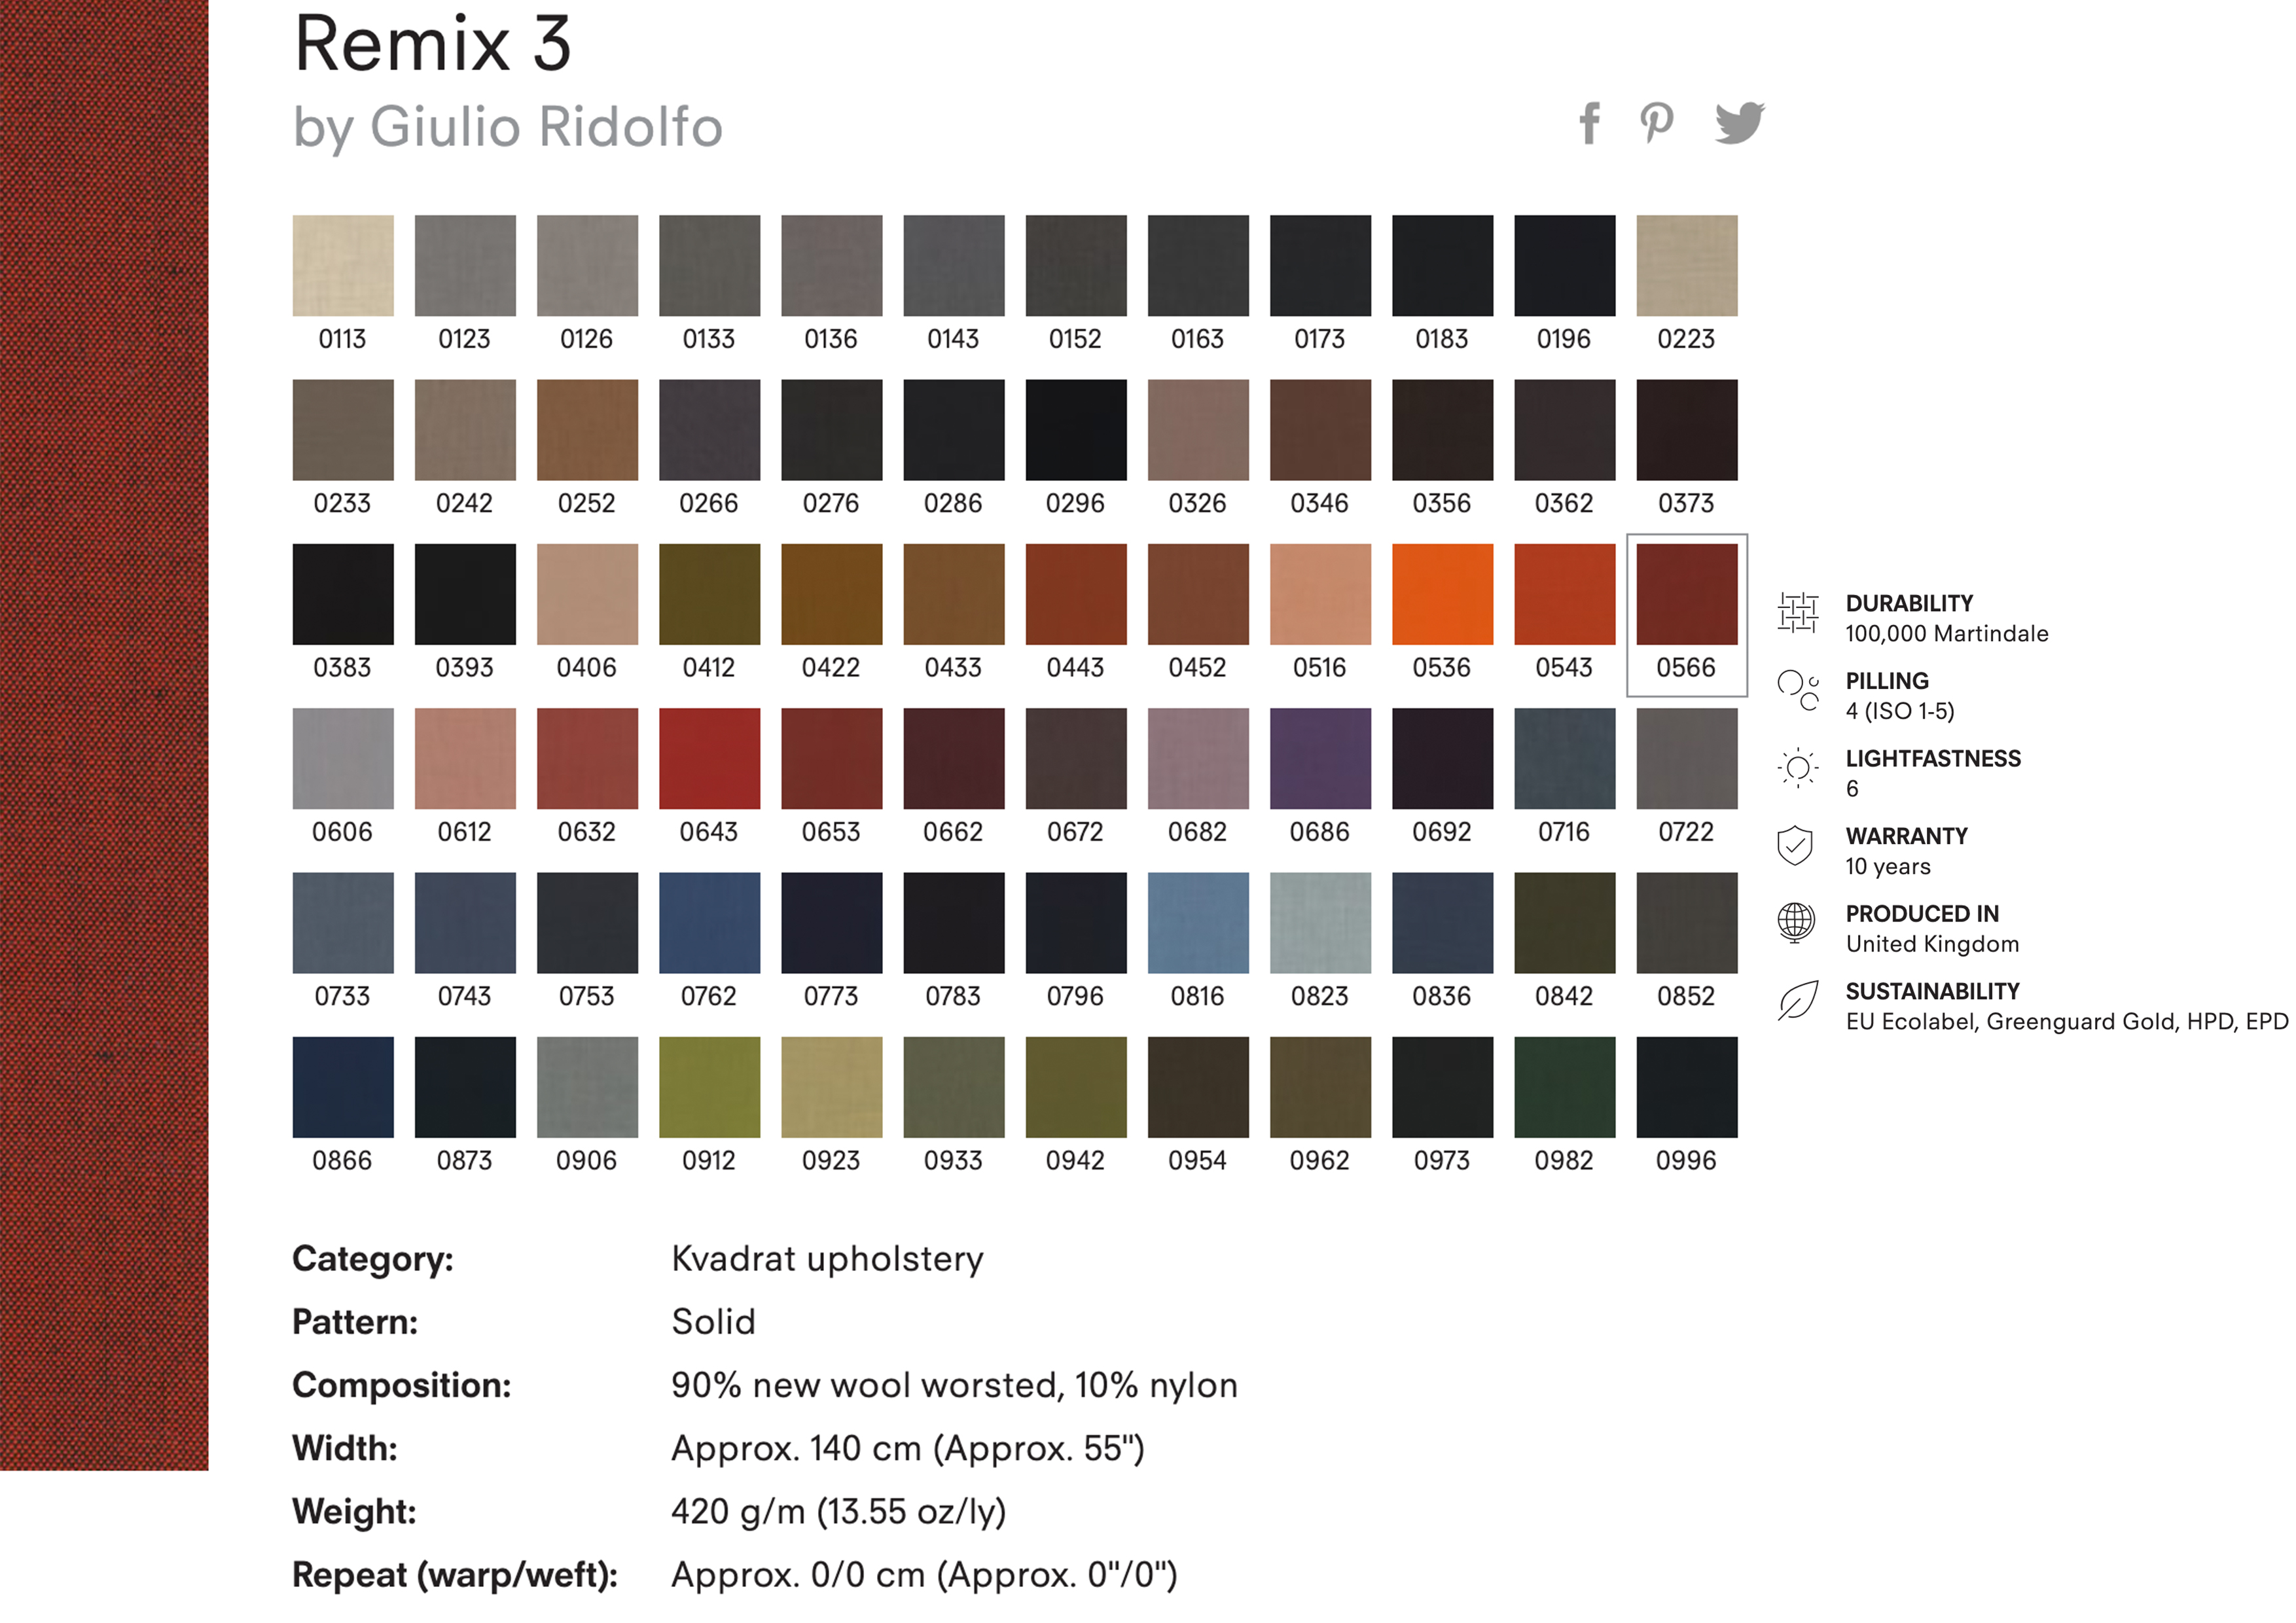The image size is (2296, 1623).
Task: Select color swatch 0196
Action: (1564, 266)
